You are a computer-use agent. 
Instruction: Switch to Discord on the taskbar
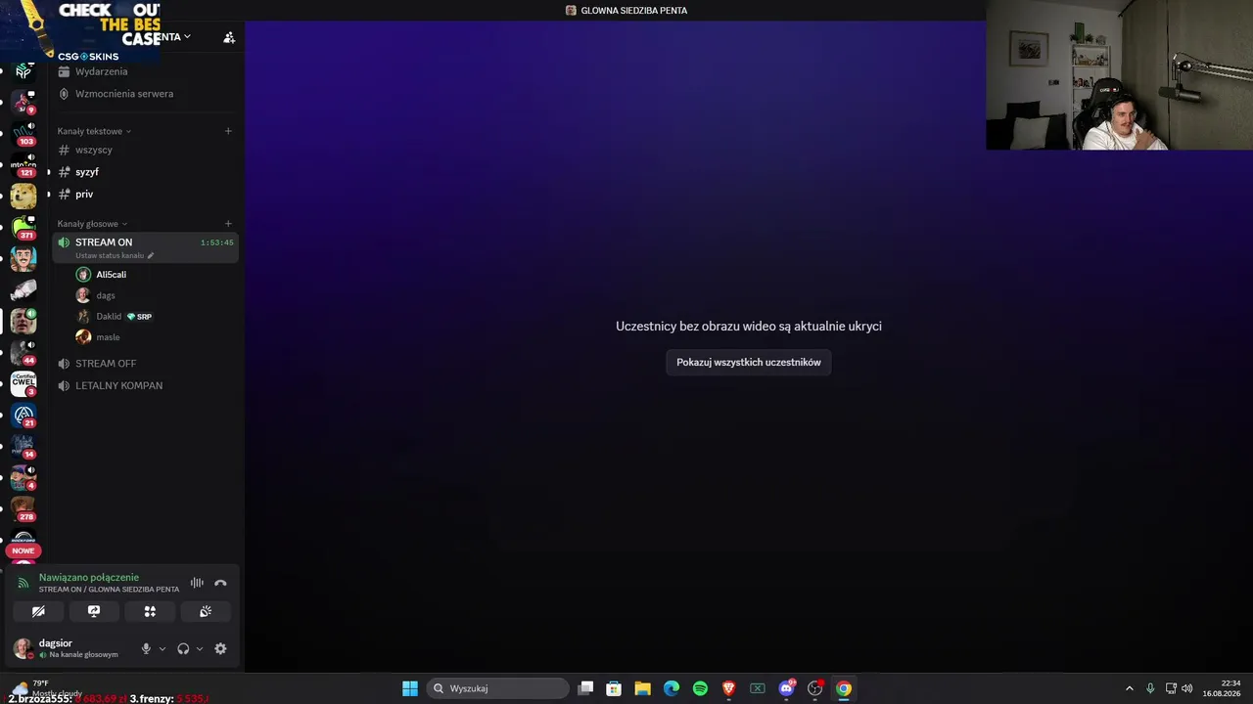pos(786,688)
